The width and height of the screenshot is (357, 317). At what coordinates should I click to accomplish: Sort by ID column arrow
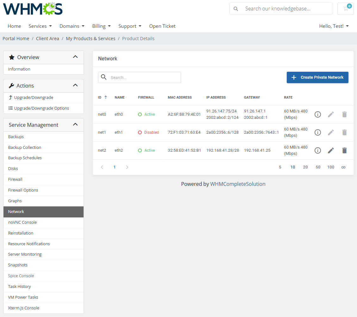pyautogui.click(x=106, y=97)
